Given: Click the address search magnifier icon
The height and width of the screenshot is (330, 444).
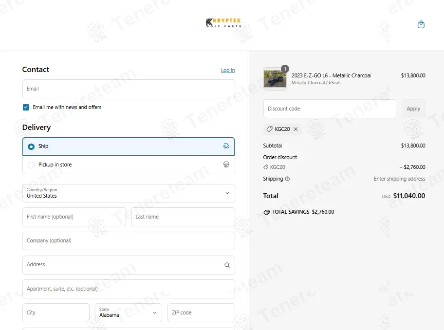Looking at the screenshot, I should click(x=227, y=265).
